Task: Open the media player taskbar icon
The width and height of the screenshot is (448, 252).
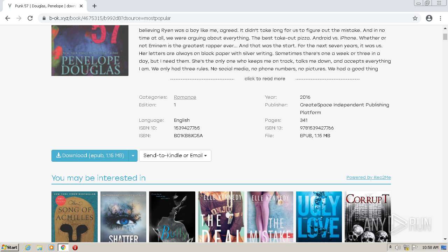Action: click(51, 247)
